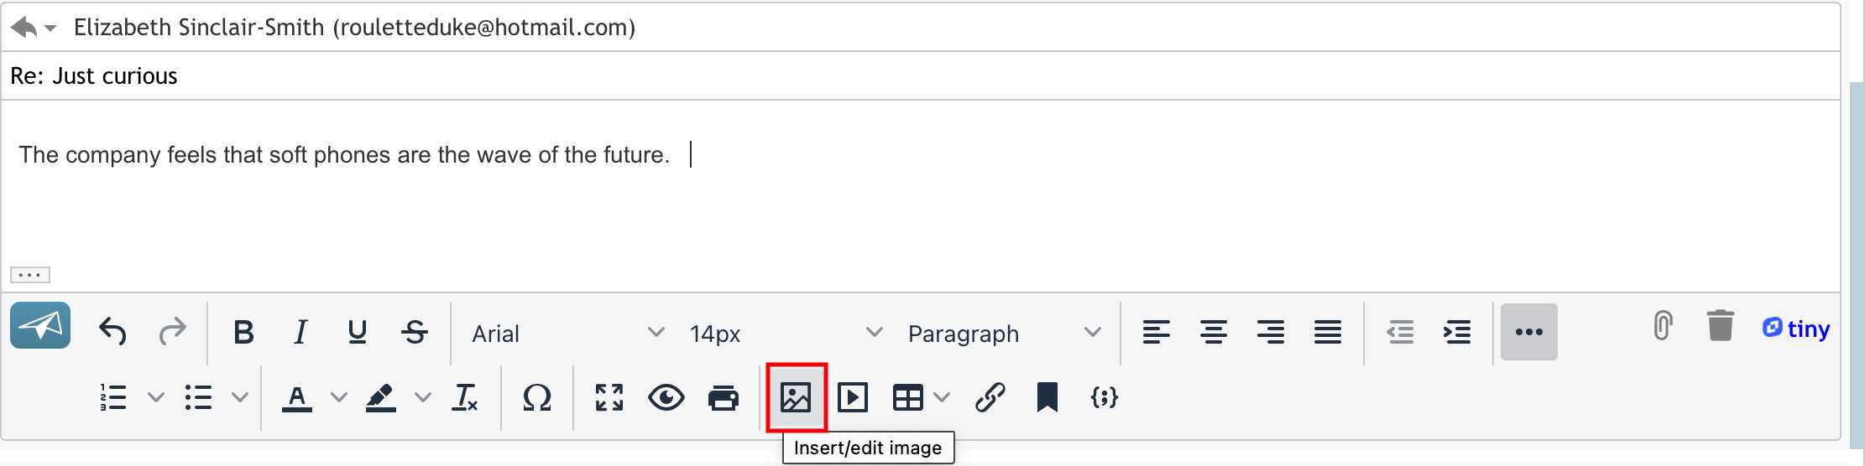
Task: Open the insert table menu
Action: (x=921, y=397)
